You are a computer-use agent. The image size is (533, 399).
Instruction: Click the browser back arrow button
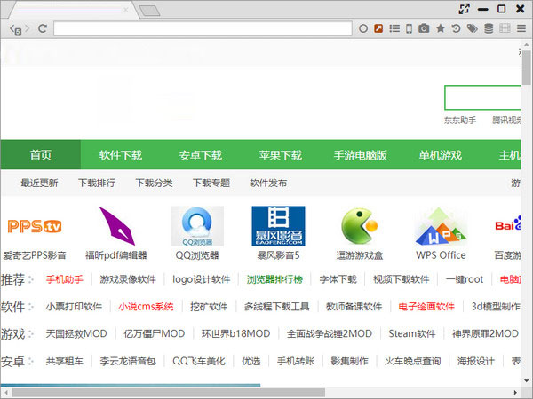tap(13, 29)
